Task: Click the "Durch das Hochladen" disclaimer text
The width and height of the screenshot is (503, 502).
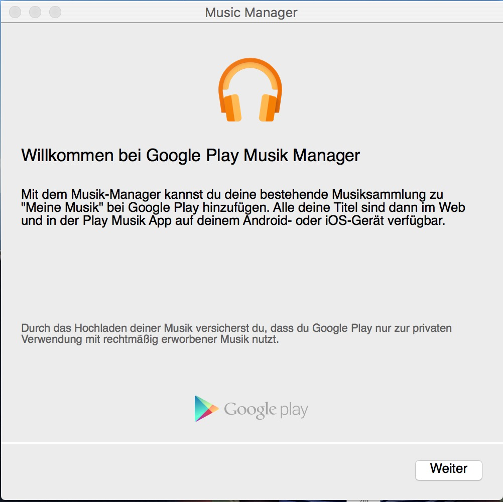Action: (x=236, y=334)
